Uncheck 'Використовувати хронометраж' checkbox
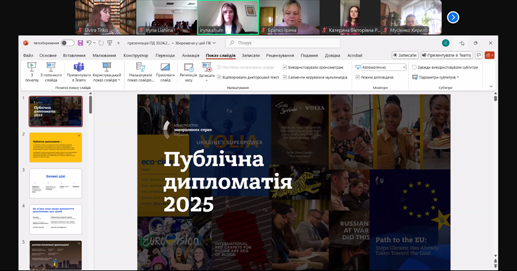This screenshot has width=517, height=271. pos(284,68)
